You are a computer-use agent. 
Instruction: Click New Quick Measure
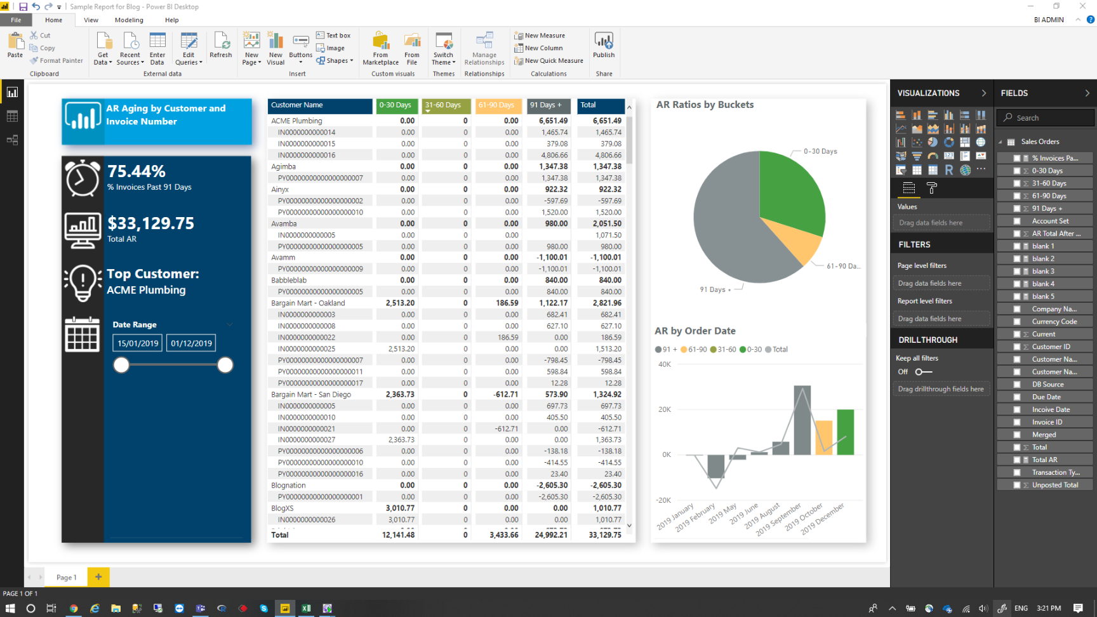[549, 61]
